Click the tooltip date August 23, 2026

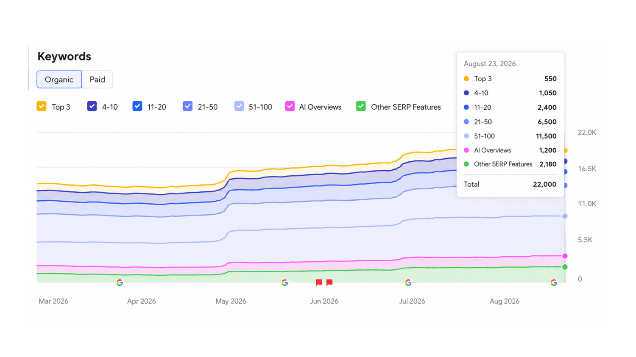point(490,64)
